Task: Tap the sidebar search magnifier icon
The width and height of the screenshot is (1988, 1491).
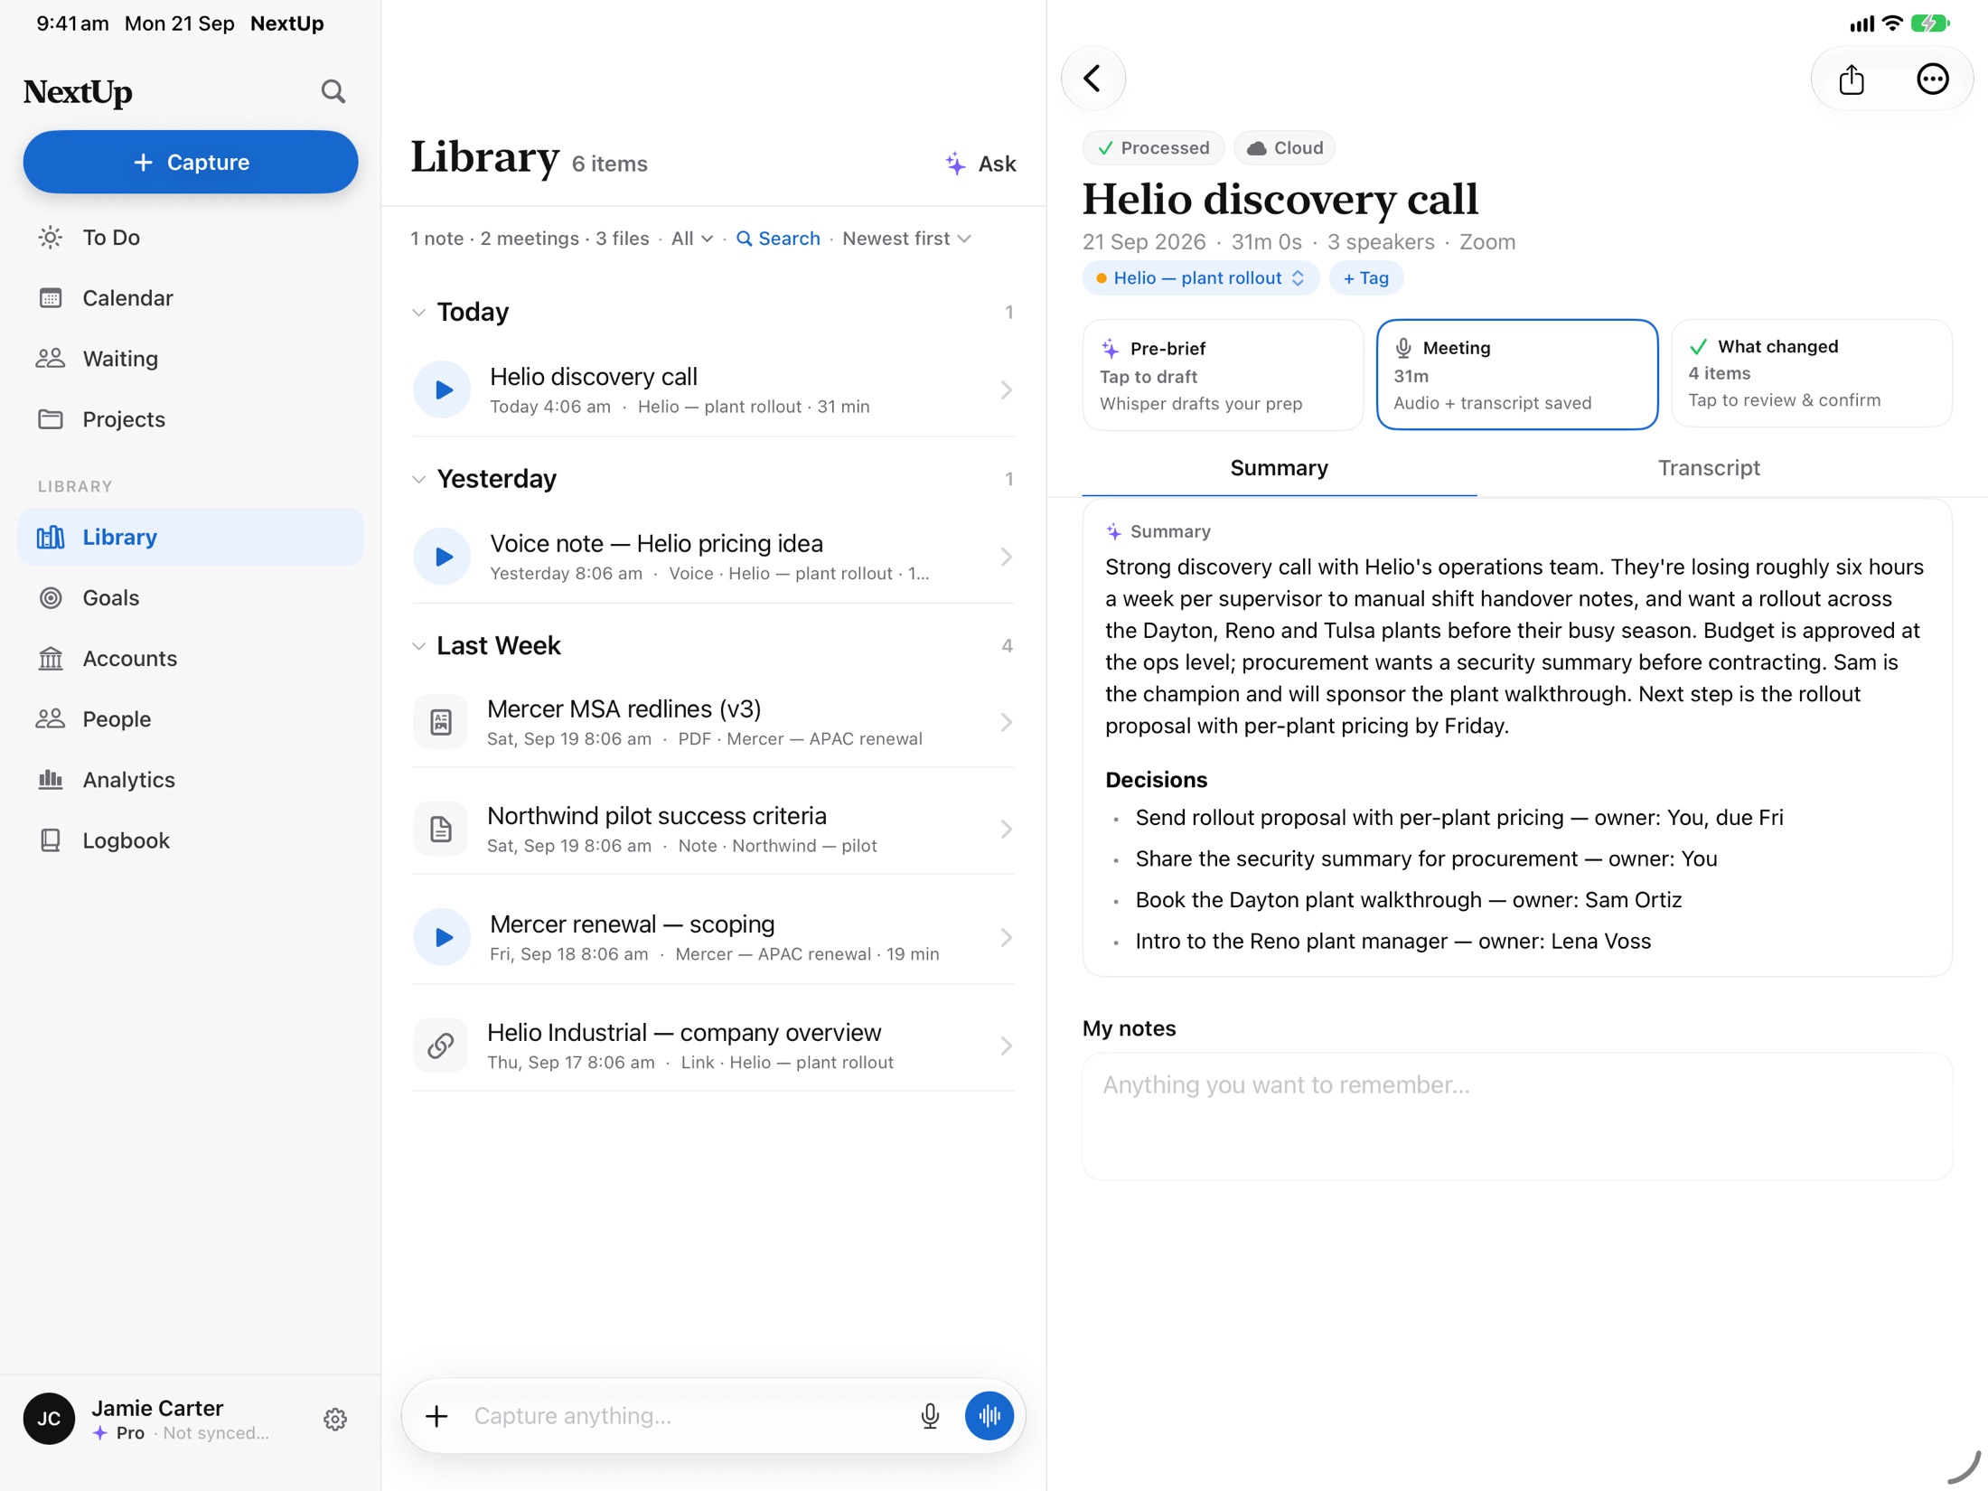Action: point(333,91)
